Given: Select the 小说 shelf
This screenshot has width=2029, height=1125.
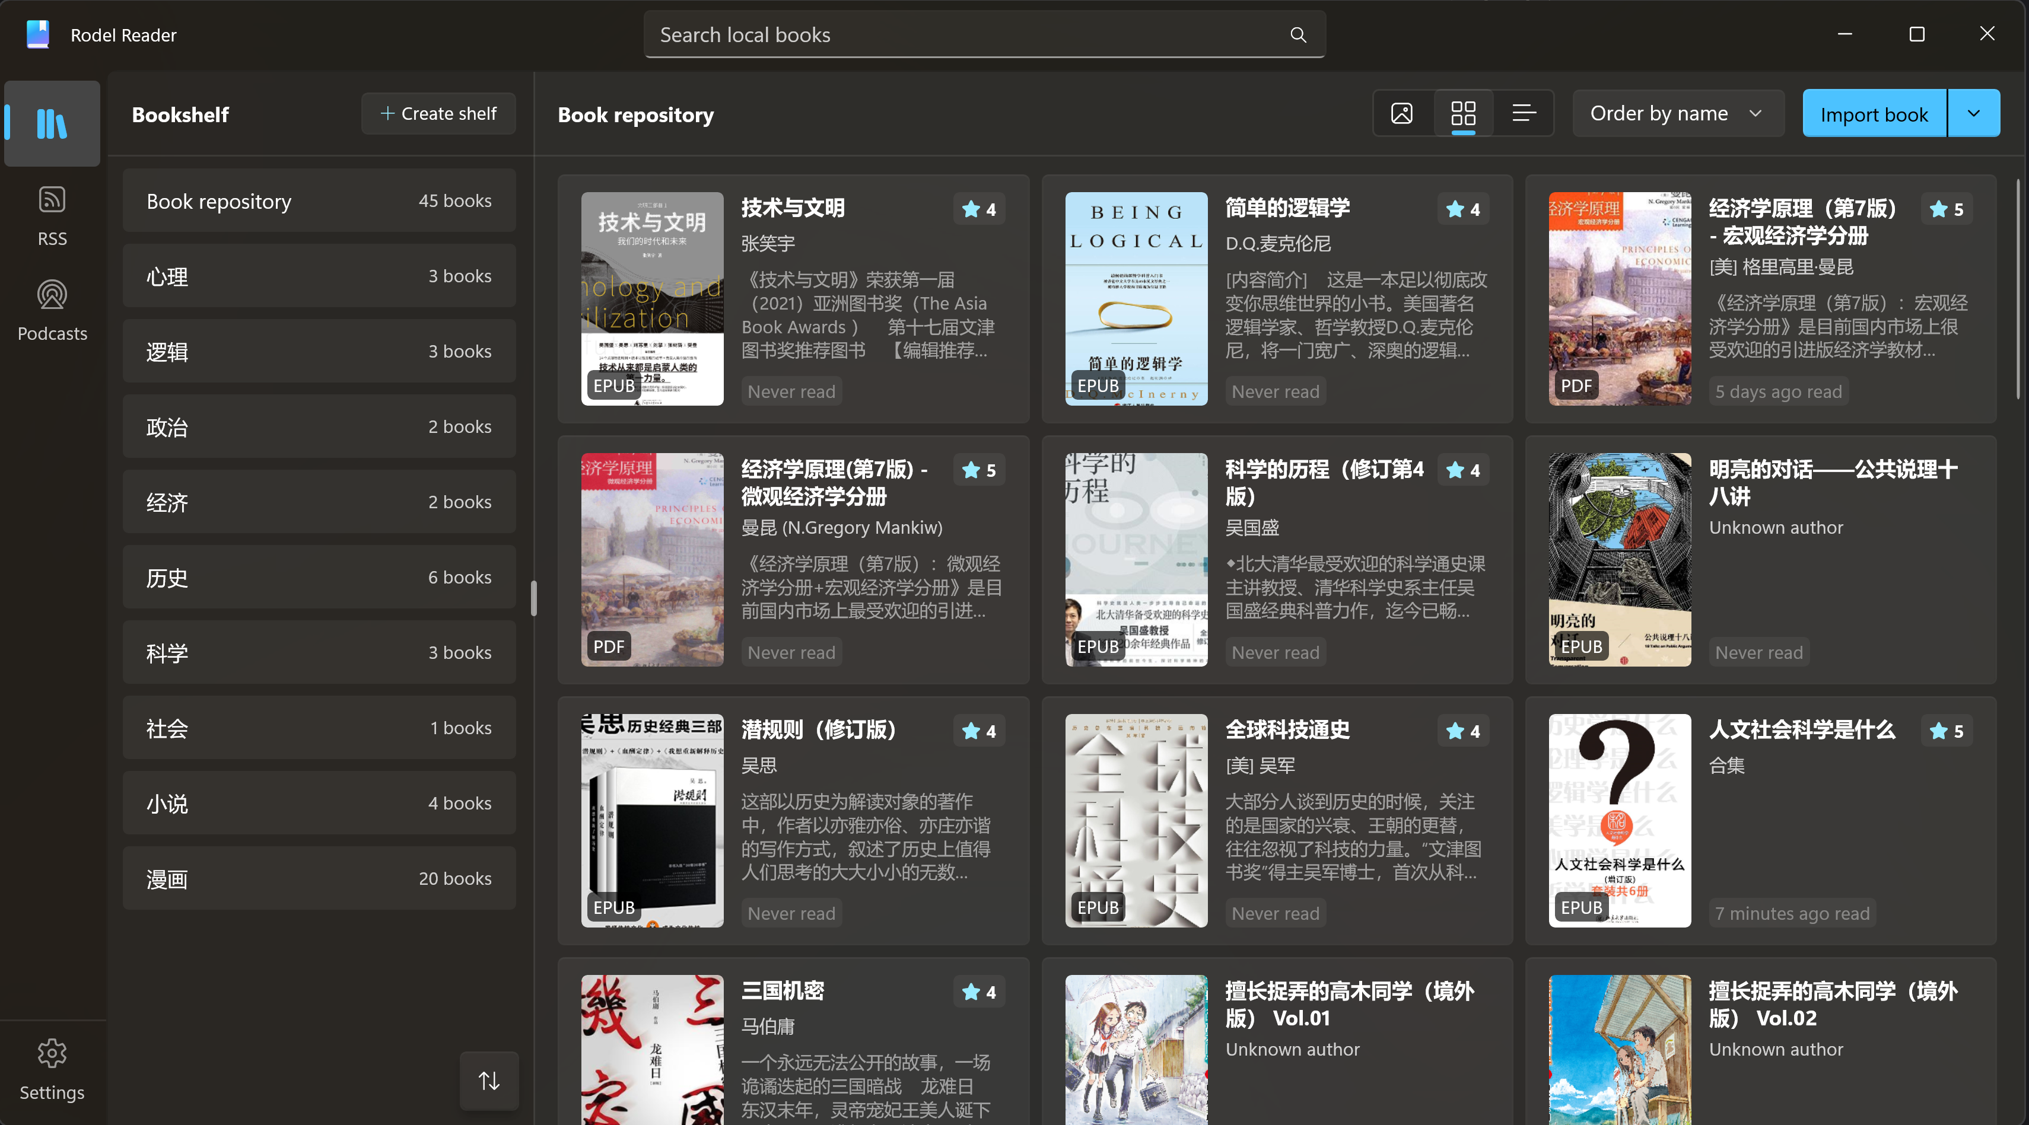Looking at the screenshot, I should click(x=319, y=803).
